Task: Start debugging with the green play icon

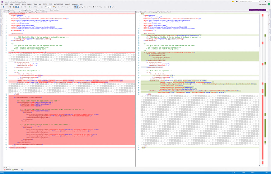Action: pos(30,7)
